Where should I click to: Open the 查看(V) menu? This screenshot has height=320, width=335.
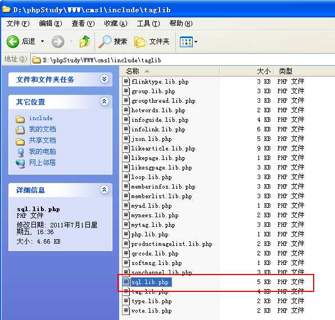(83, 24)
